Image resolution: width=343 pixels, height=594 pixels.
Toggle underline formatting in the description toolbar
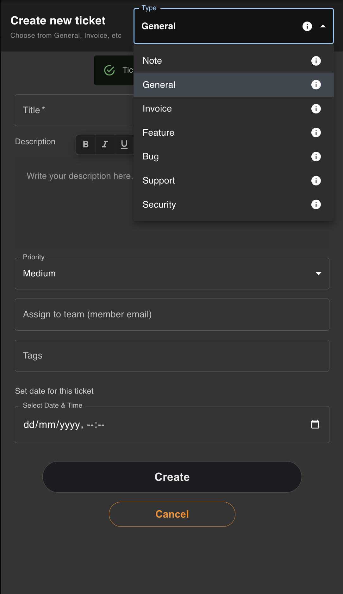click(124, 145)
